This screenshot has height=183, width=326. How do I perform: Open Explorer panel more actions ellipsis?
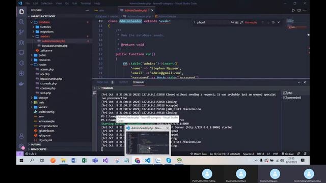pyautogui.click(x=87, y=10)
